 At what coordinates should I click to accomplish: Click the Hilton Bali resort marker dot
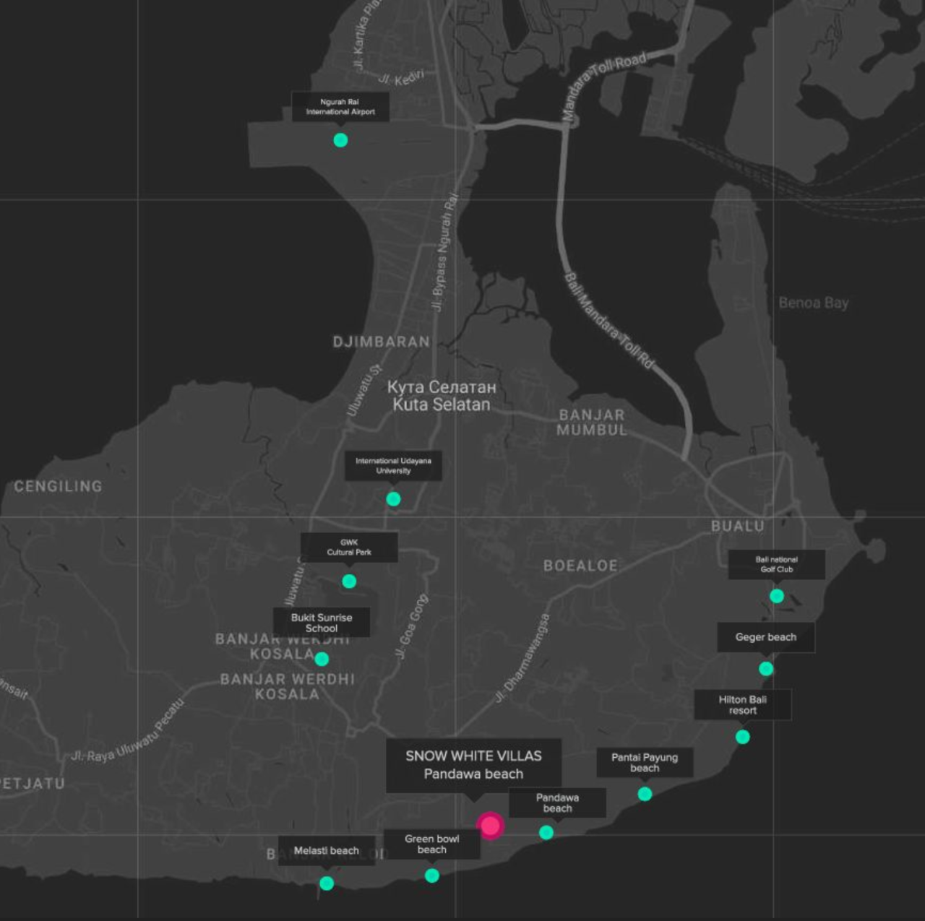(742, 737)
